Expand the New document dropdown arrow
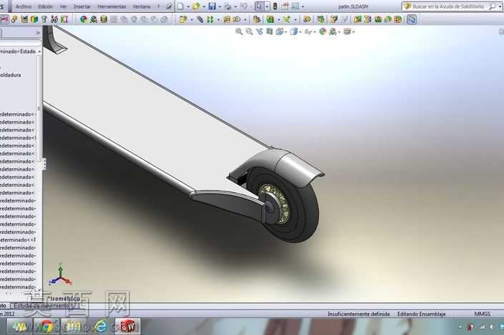Image resolution: width=504 pixels, height=335 pixels. tap(188, 6)
